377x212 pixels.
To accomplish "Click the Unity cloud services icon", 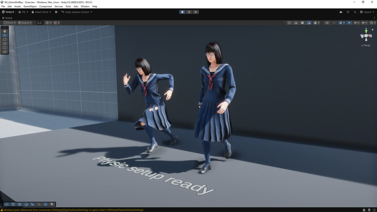I will pyautogui.click(x=341, y=12).
